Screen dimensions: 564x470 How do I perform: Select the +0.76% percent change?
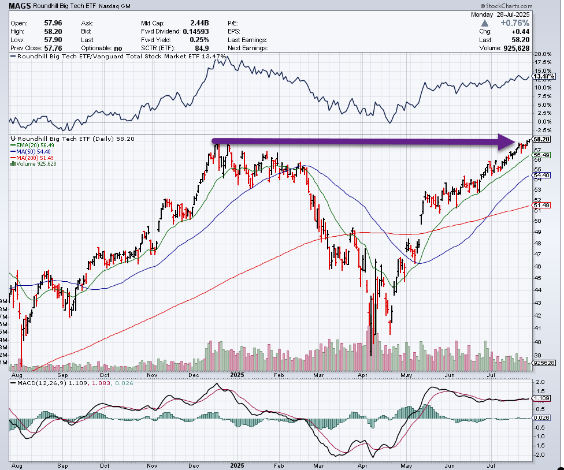pos(515,23)
